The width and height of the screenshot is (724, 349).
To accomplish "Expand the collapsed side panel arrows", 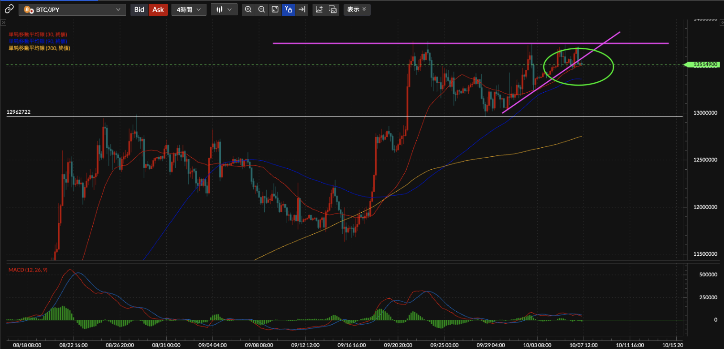I will click(3, 22).
